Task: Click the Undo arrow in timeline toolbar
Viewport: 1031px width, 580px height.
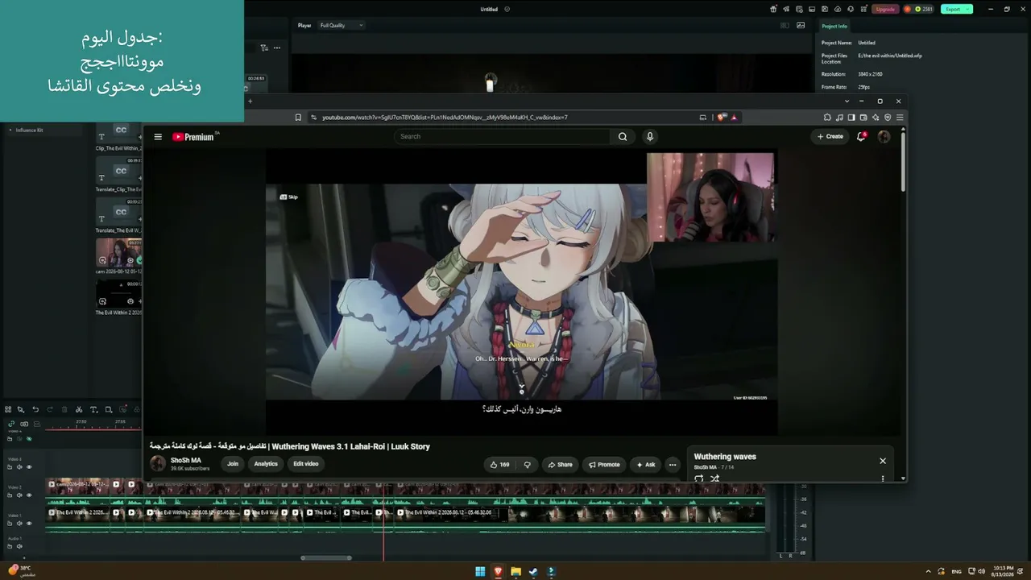Action: coord(35,410)
